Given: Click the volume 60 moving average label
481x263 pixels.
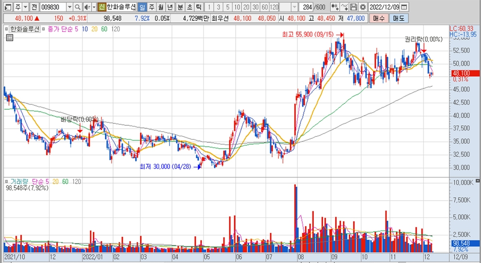Looking at the screenshot, I should (65, 181).
